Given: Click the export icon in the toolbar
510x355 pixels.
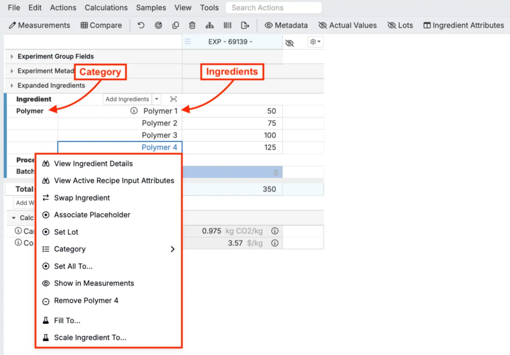Looking at the screenshot, I should (x=245, y=25).
